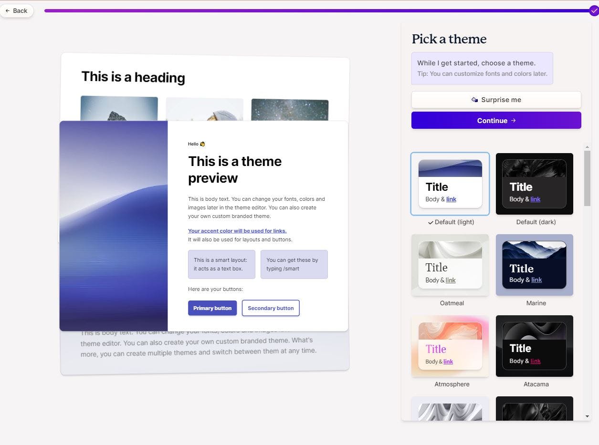The width and height of the screenshot is (599, 445).
Task: Click the Back arrow button
Action: pos(17,10)
